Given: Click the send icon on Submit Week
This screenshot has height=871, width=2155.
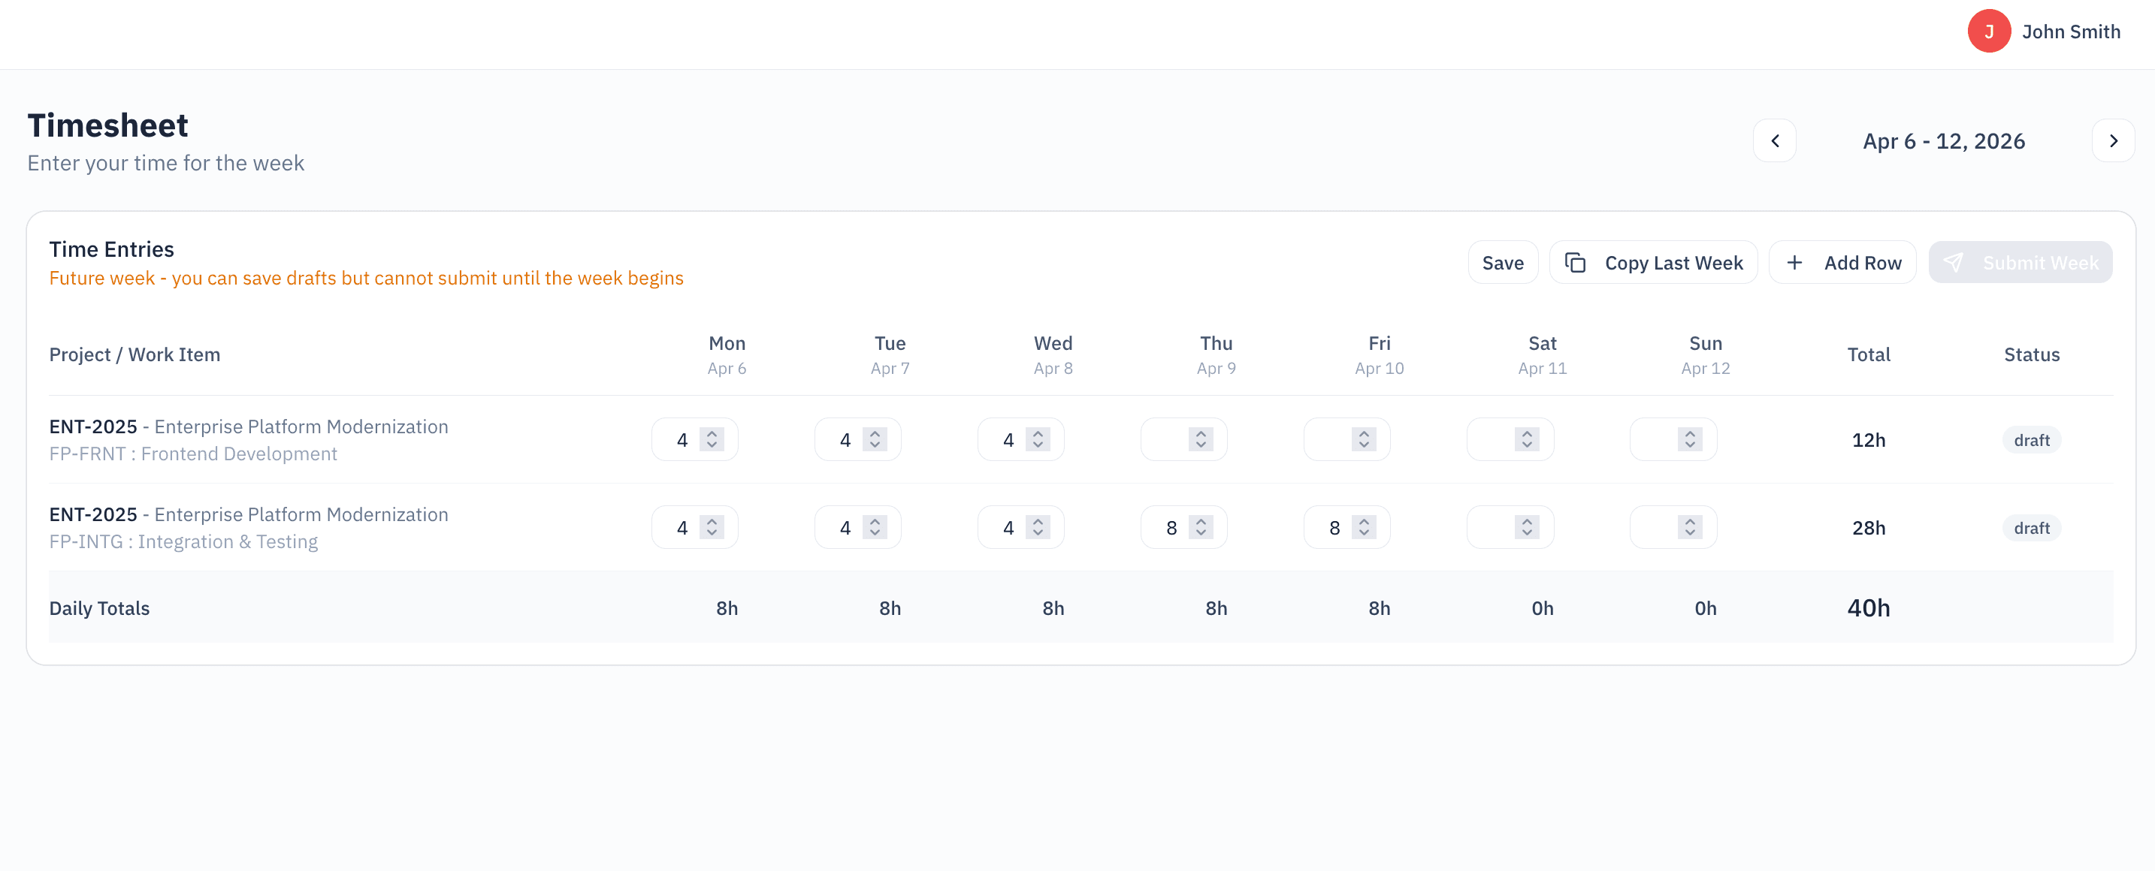Looking at the screenshot, I should [x=1955, y=261].
